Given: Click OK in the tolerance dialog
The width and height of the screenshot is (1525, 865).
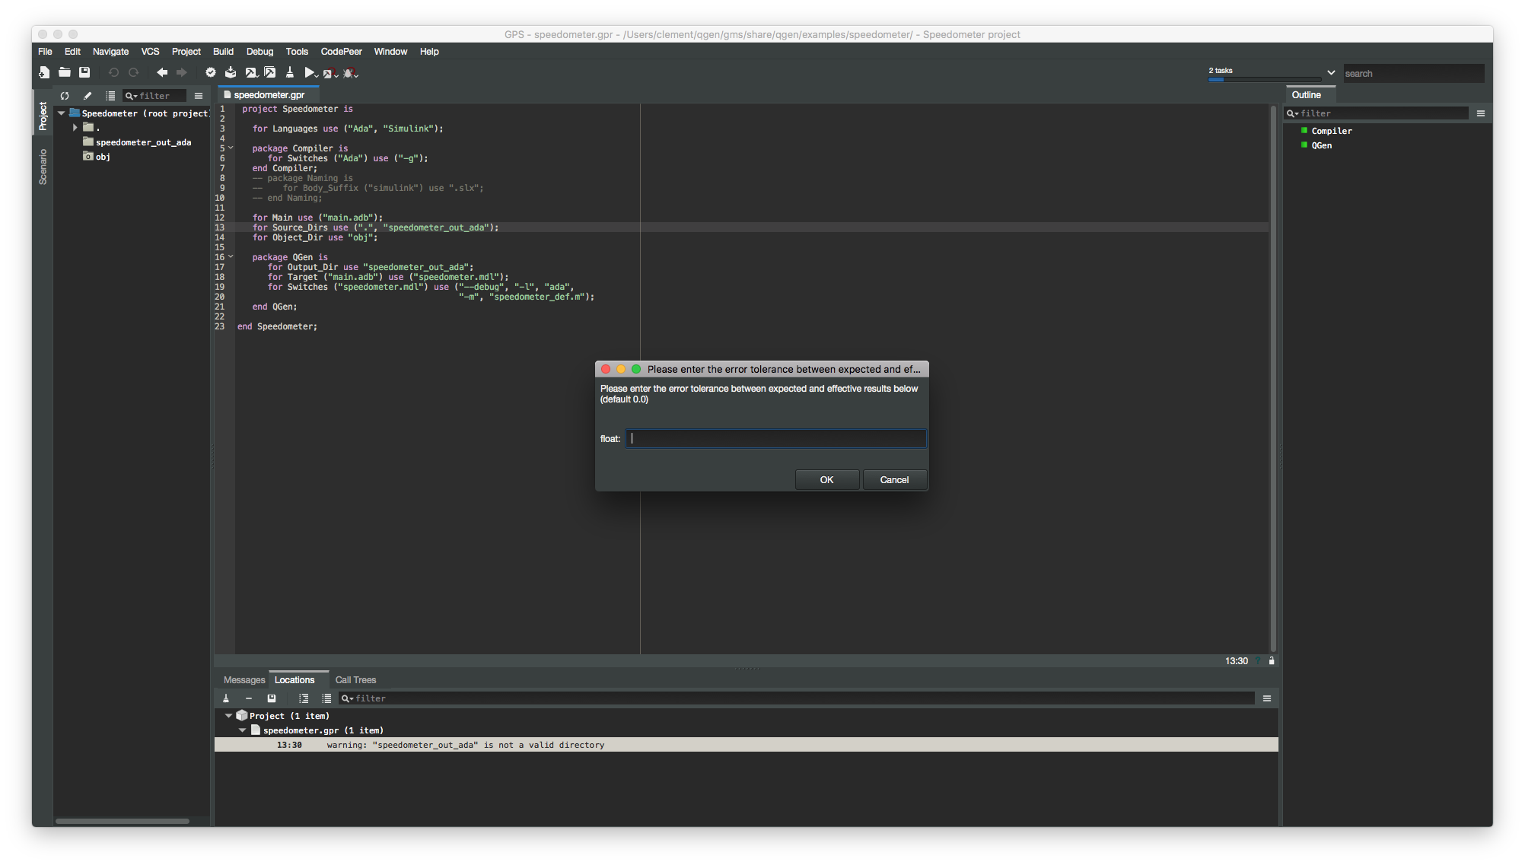Looking at the screenshot, I should pyautogui.click(x=826, y=480).
